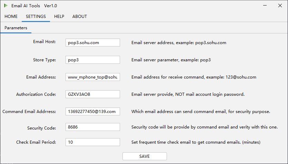Minimize the Email AI Tools window
Viewport: 288px width, 164px height.
click(x=265, y=6)
